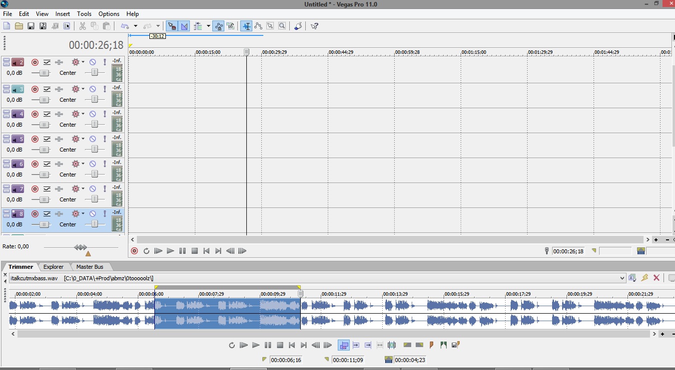Open the Insert menu
Screen dimensions: 675x370
point(63,14)
